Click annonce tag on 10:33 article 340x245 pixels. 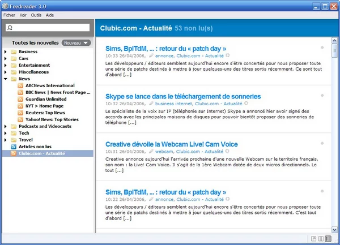pyautogui.click(x=164, y=56)
